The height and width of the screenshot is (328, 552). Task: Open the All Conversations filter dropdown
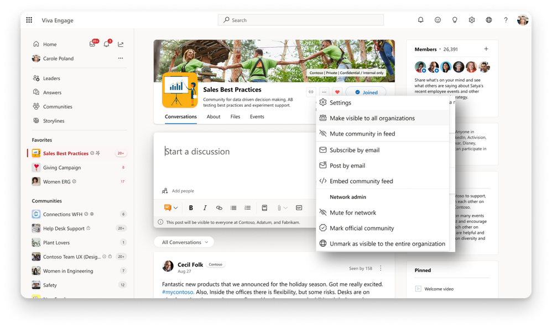pos(184,242)
